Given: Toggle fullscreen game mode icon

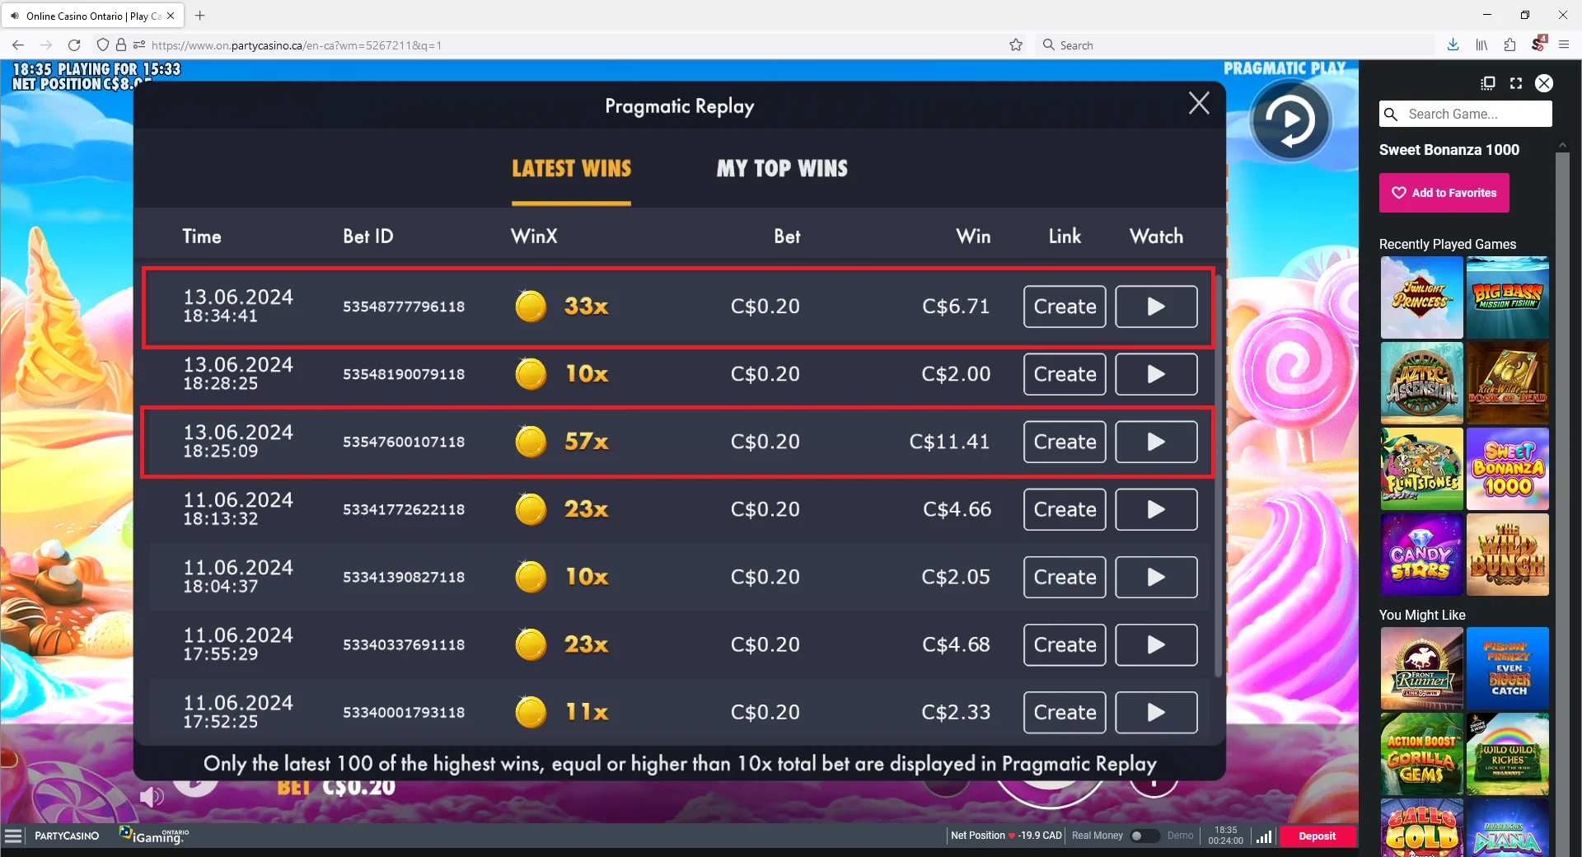Looking at the screenshot, I should (x=1516, y=83).
